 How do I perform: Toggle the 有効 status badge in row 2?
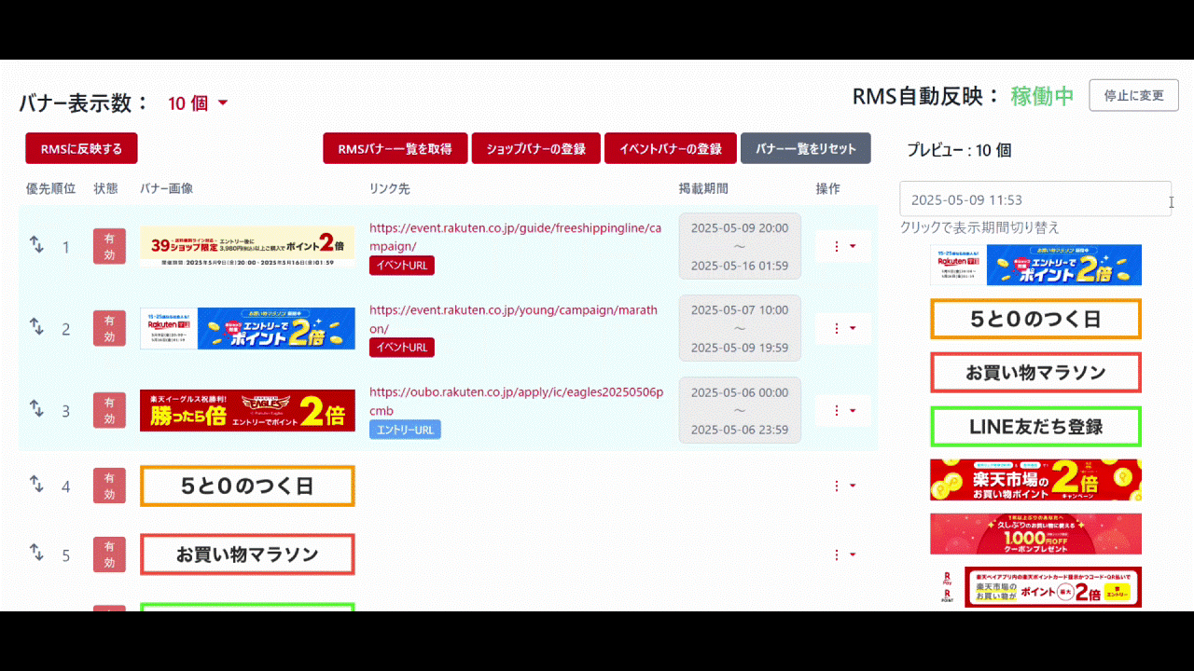[109, 328]
